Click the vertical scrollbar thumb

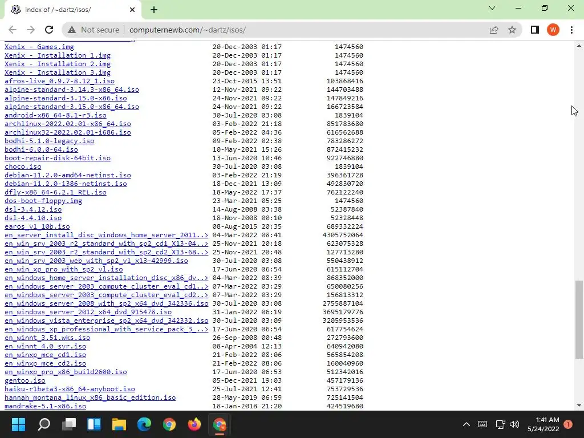579,319
